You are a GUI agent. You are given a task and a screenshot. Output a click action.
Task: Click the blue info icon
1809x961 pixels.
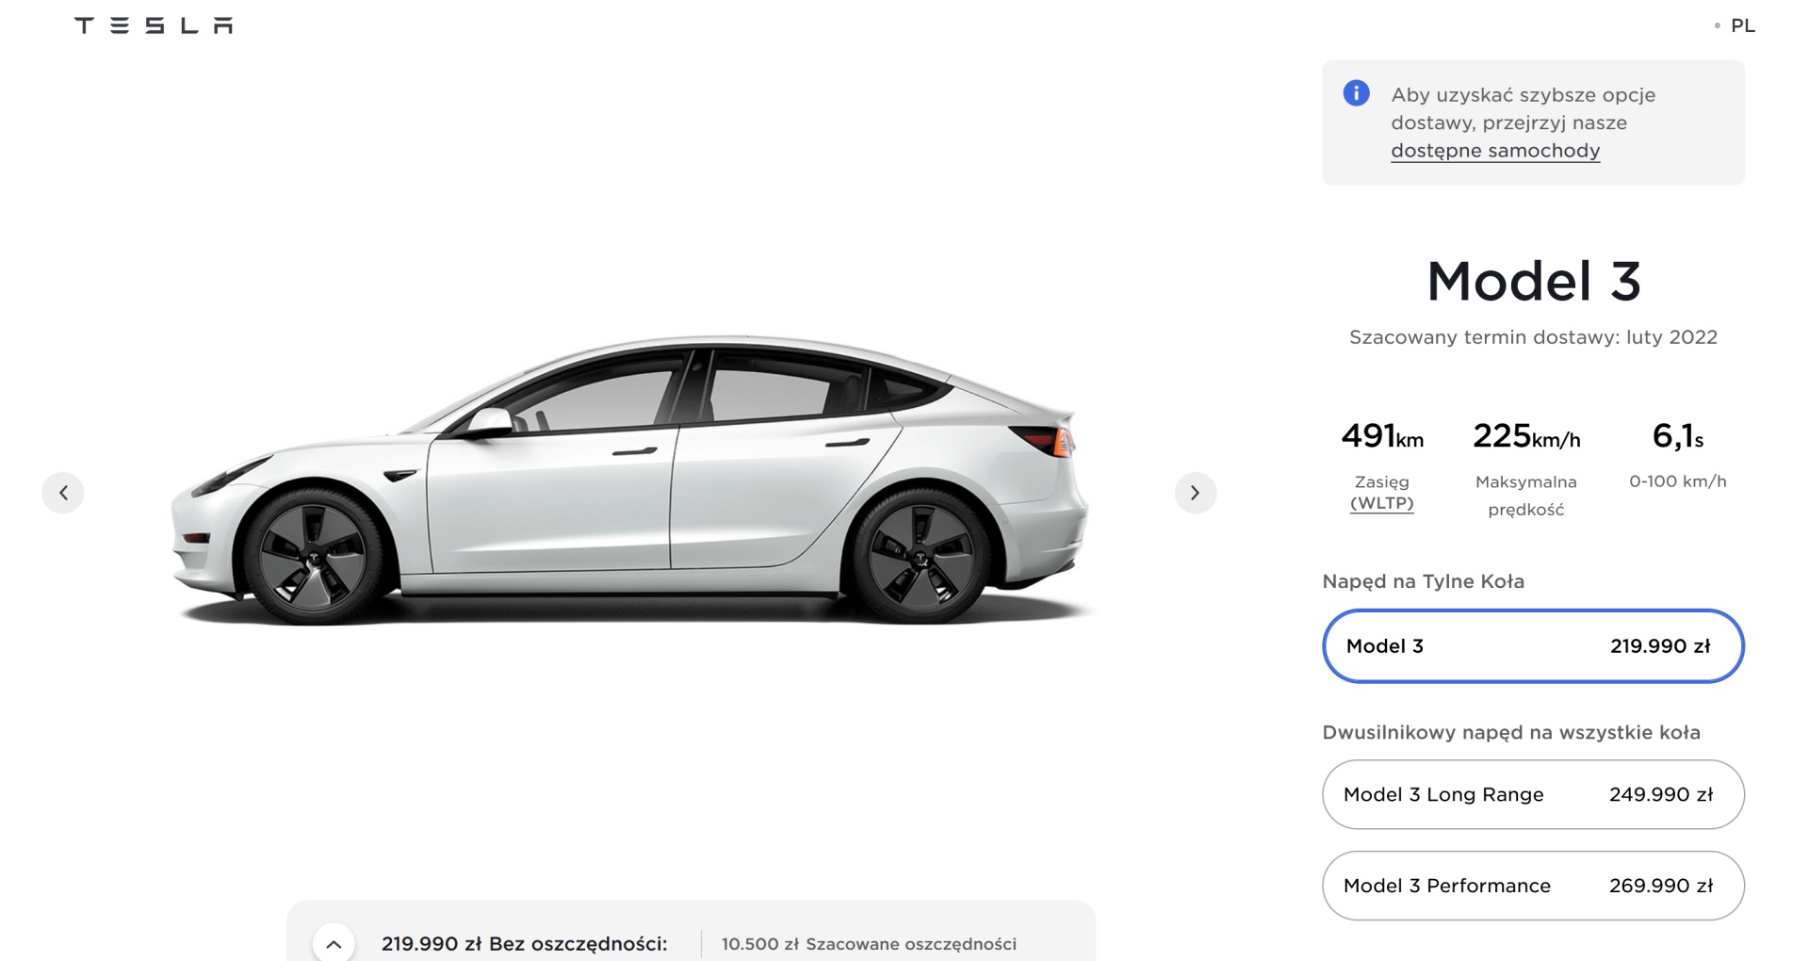[x=1356, y=93]
